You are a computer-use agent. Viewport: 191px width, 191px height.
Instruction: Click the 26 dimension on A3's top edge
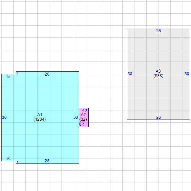click(159, 31)
